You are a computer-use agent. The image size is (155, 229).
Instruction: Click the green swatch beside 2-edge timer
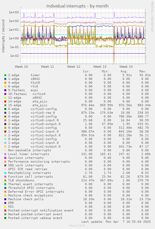[x=5, y=75]
